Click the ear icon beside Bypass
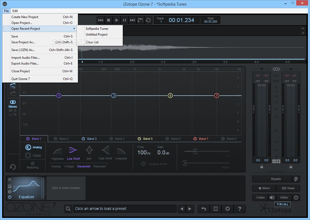Image resolution: width=310 pixels, height=220 pixels. [296, 179]
